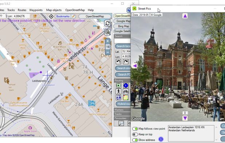This screenshot has width=225, height=143.
Task: Click the Street Pics window app icon
Action: tap(134, 9)
